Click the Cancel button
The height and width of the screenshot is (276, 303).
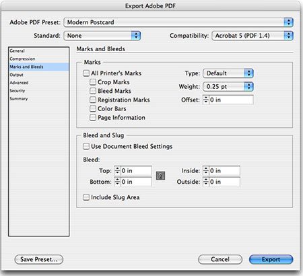220,259
